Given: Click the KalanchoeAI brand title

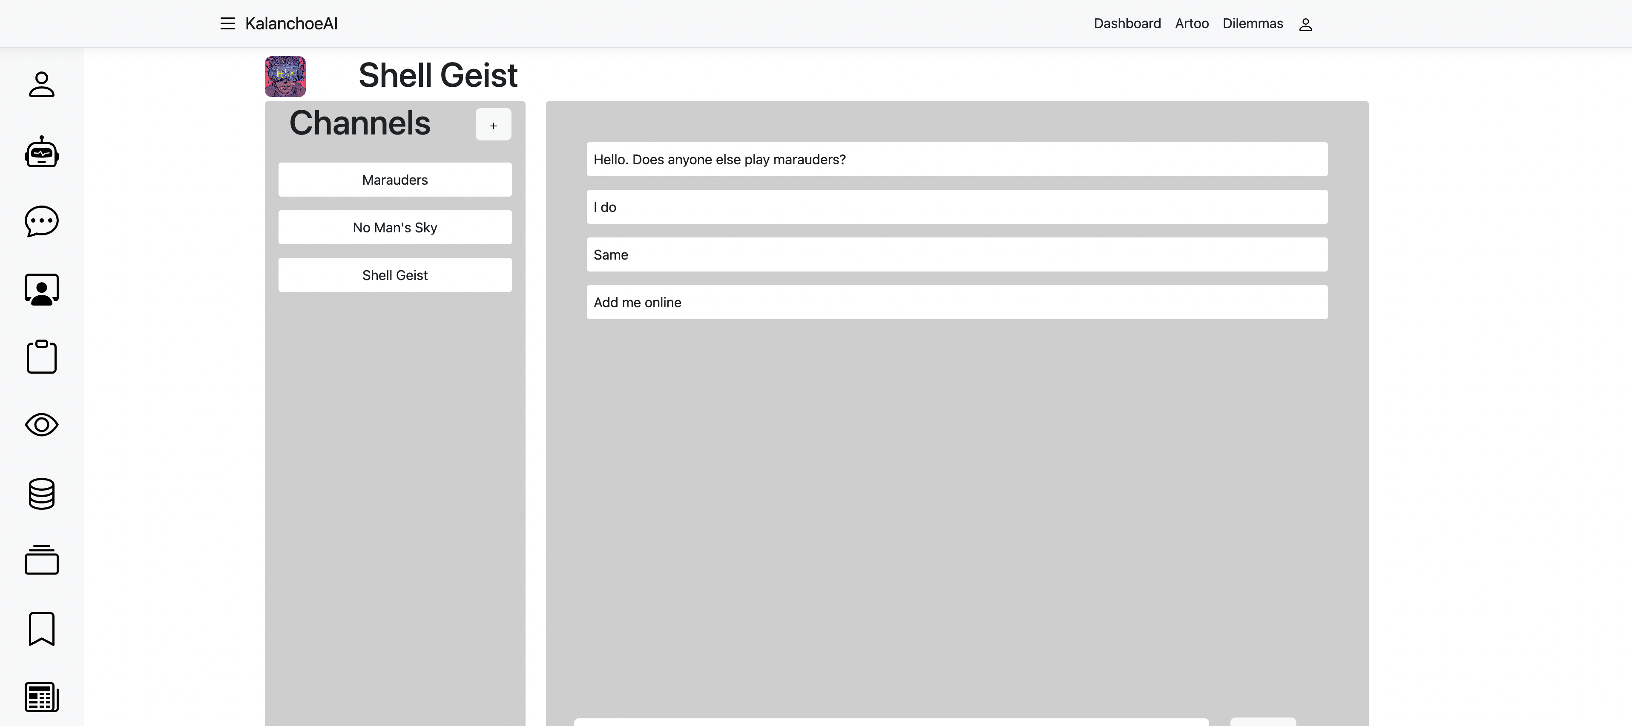Looking at the screenshot, I should click(x=291, y=23).
